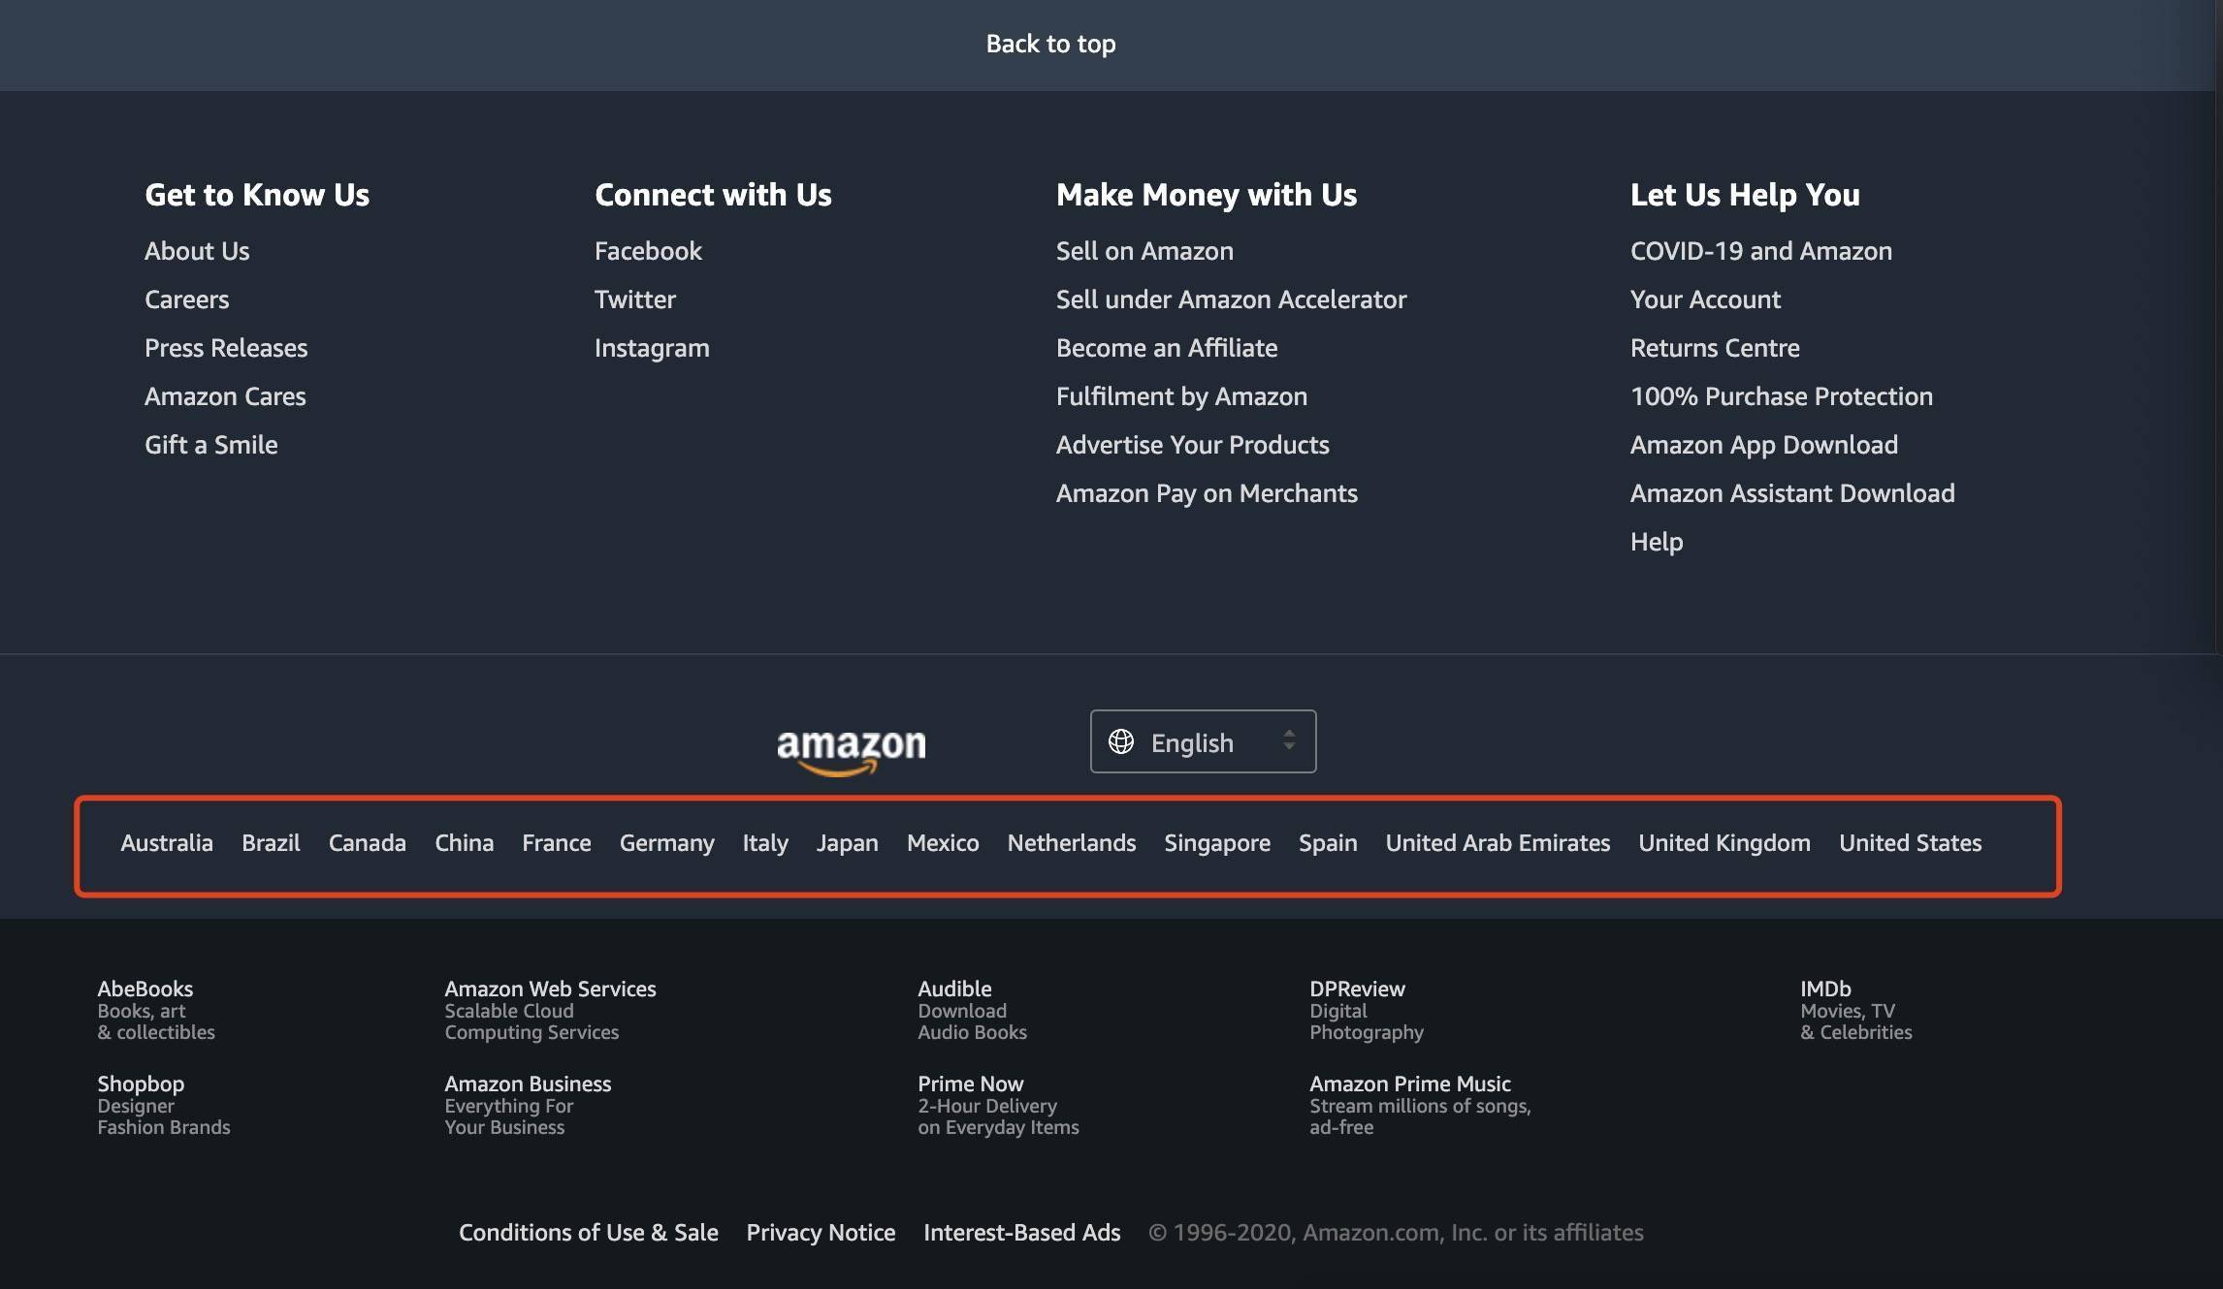This screenshot has height=1289, width=2223.
Task: Select the Singapore country link
Action: (x=1217, y=843)
